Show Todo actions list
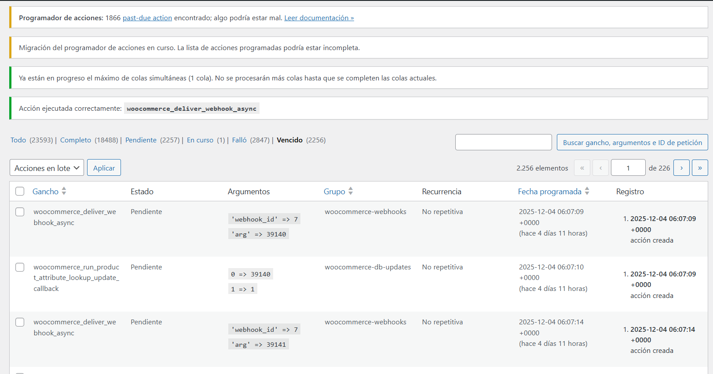Image resolution: width=713 pixels, height=374 pixels. 18,140
